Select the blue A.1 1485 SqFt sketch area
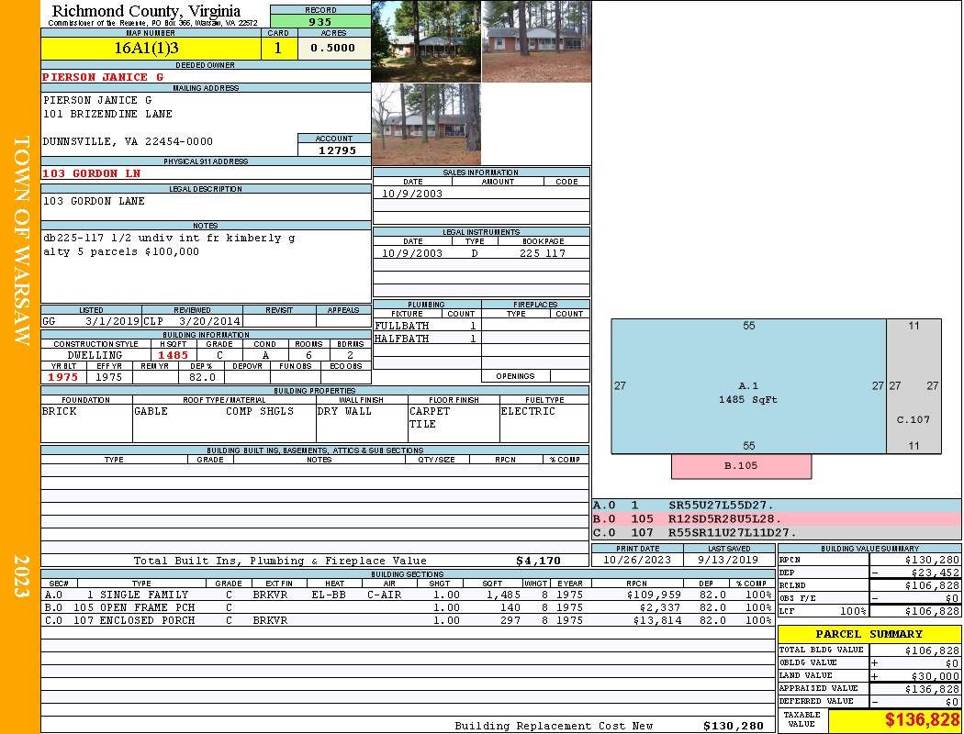The width and height of the screenshot is (964, 734). click(748, 386)
